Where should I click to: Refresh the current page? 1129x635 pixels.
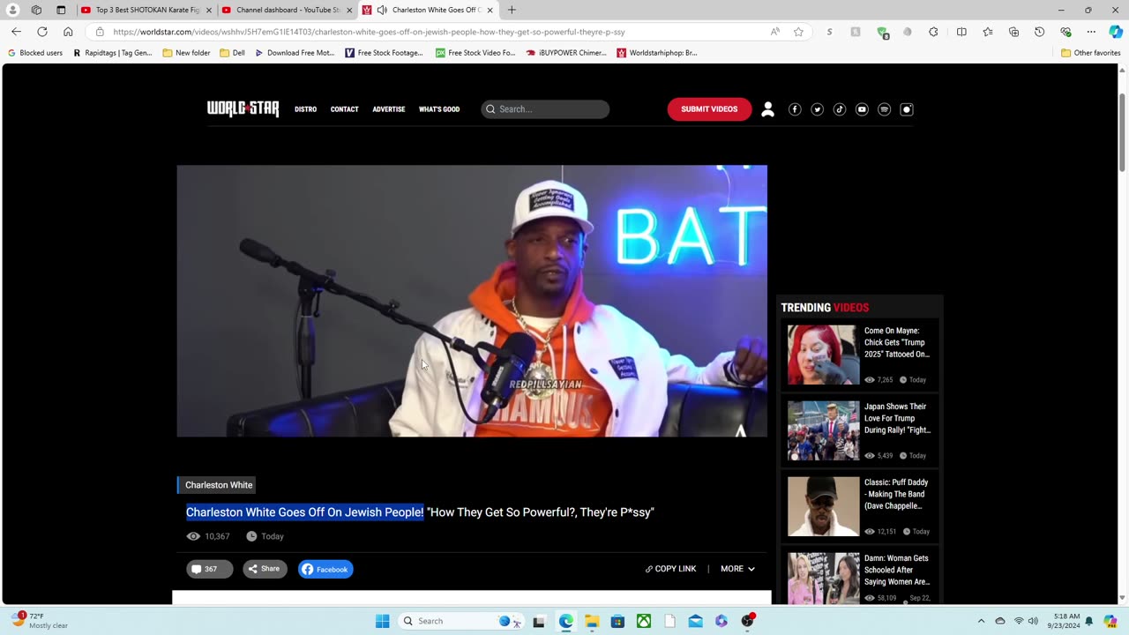point(41,32)
